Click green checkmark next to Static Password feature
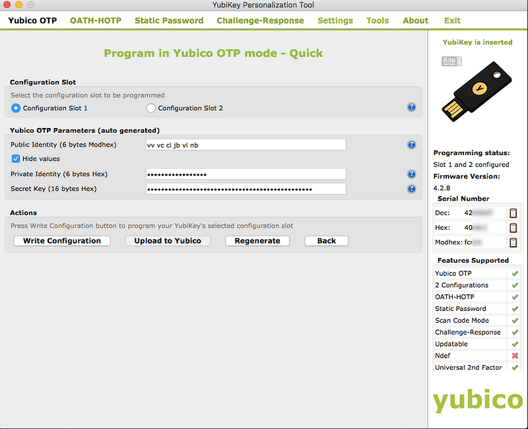Image resolution: width=528 pixels, height=429 pixels. (515, 309)
